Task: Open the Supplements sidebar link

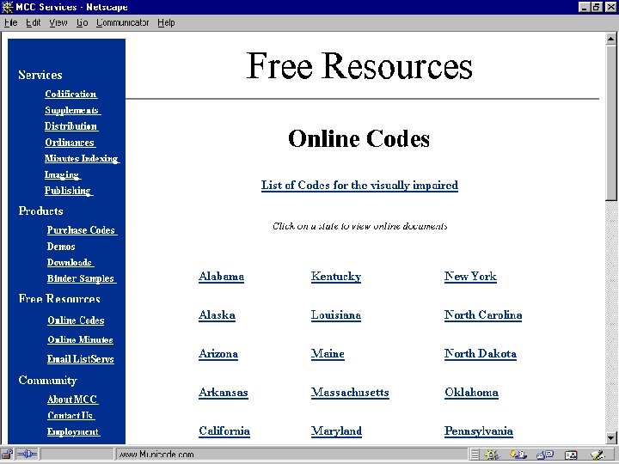Action: 72,110
